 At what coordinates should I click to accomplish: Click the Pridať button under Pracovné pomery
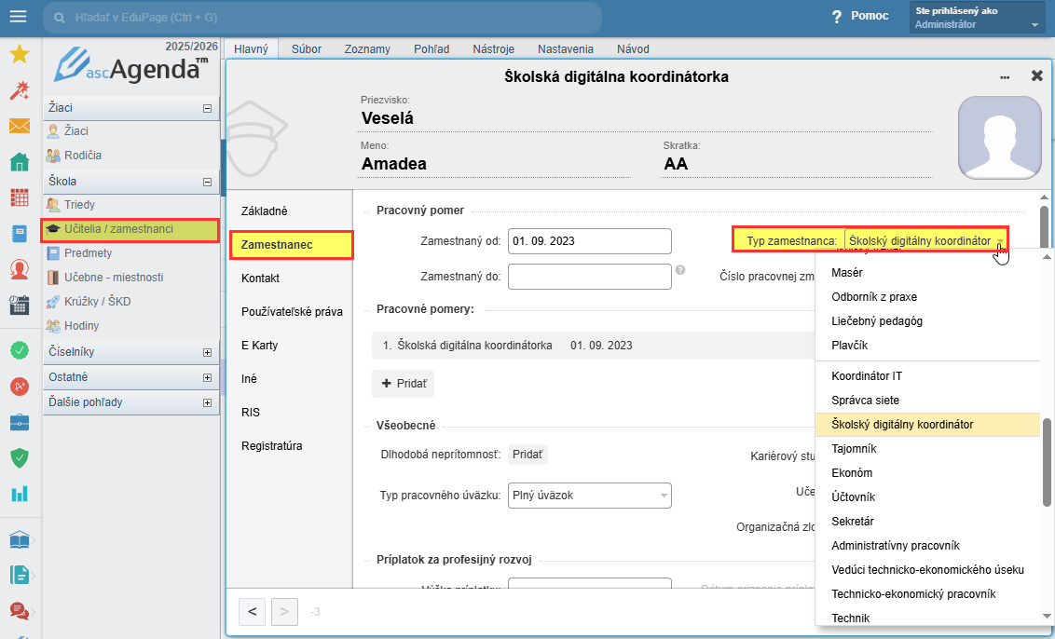click(x=403, y=384)
